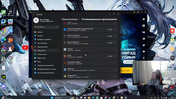Viewport: 176px width, 99px height.
Task: Click 'Приложения' breadcrumb link in header
Action: point(70,19)
